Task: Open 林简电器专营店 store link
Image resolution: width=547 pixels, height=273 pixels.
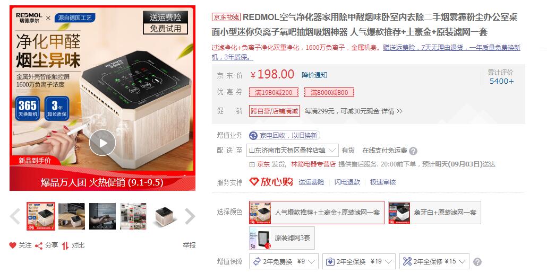Action: [313, 164]
